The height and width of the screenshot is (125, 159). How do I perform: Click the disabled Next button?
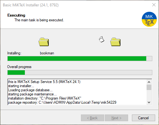tap(116, 118)
